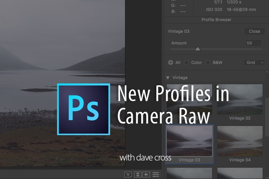The width and height of the screenshot is (269, 179).
Task: Choose the Vintage 03 profile thumbnail
Action: (189, 141)
